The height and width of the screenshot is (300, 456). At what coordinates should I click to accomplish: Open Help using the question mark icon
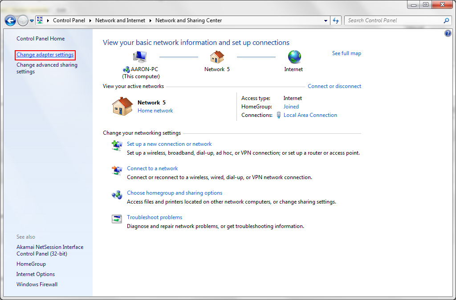(448, 33)
